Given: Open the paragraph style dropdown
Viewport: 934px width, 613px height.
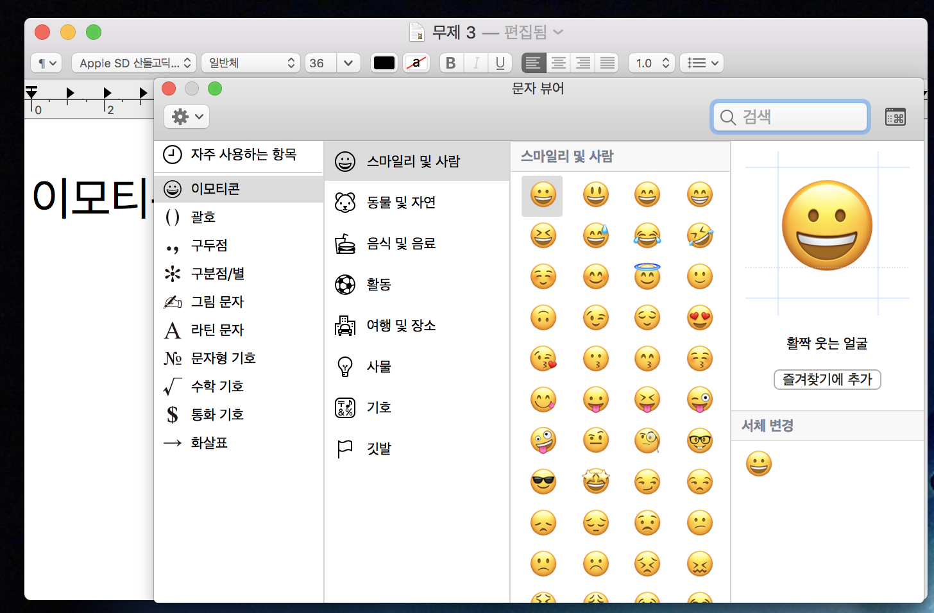Looking at the screenshot, I should (x=47, y=63).
